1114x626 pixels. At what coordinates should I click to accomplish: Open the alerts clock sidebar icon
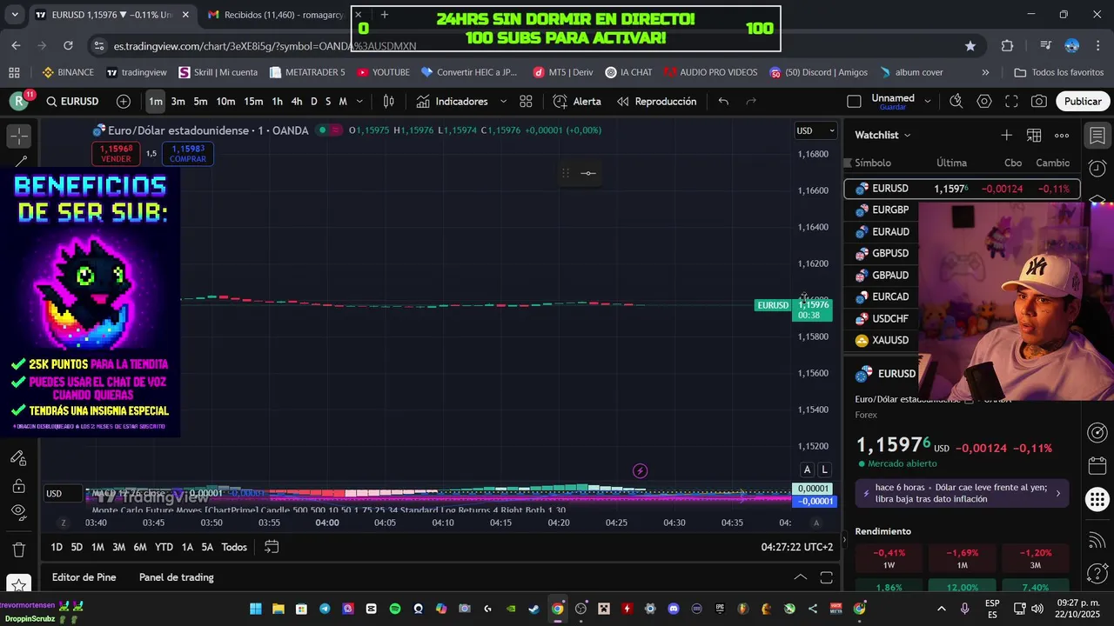(1097, 168)
